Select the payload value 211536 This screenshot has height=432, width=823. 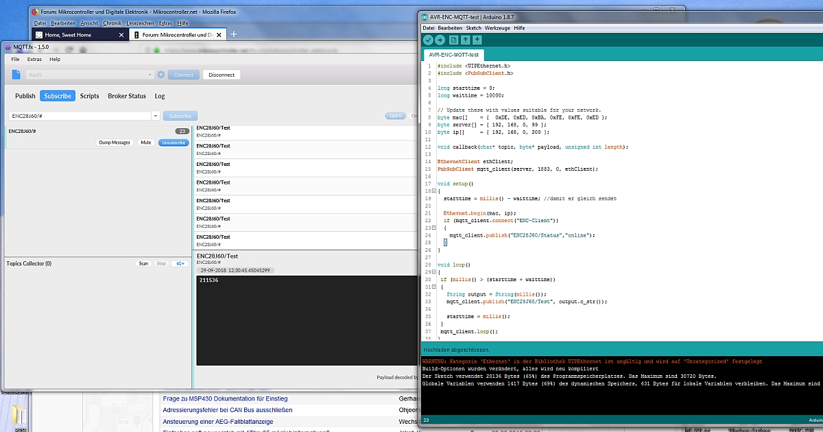(208, 280)
